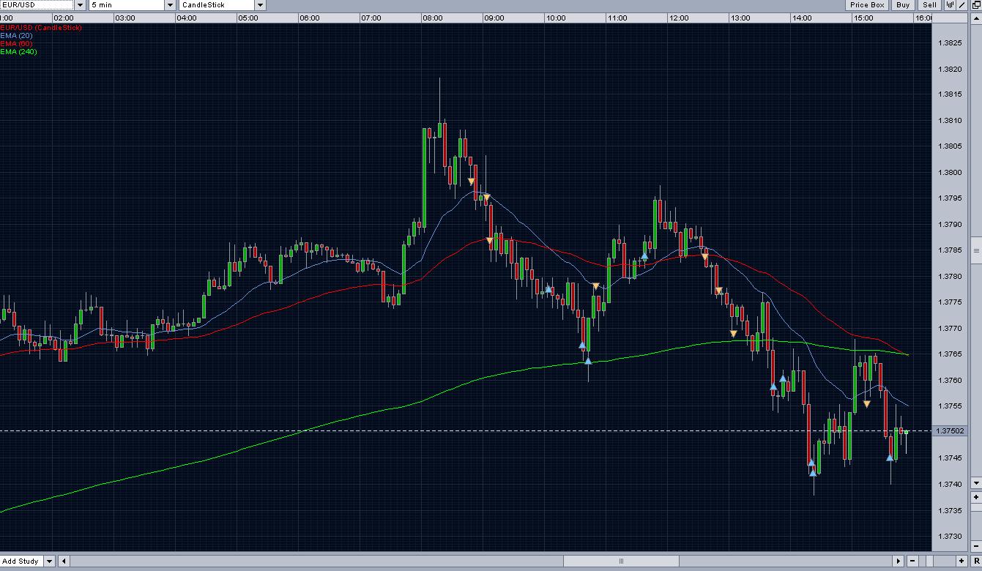This screenshot has height=571, width=982.
Task: Zoom out horizontally with the bottom minus button
Action: click(x=912, y=561)
